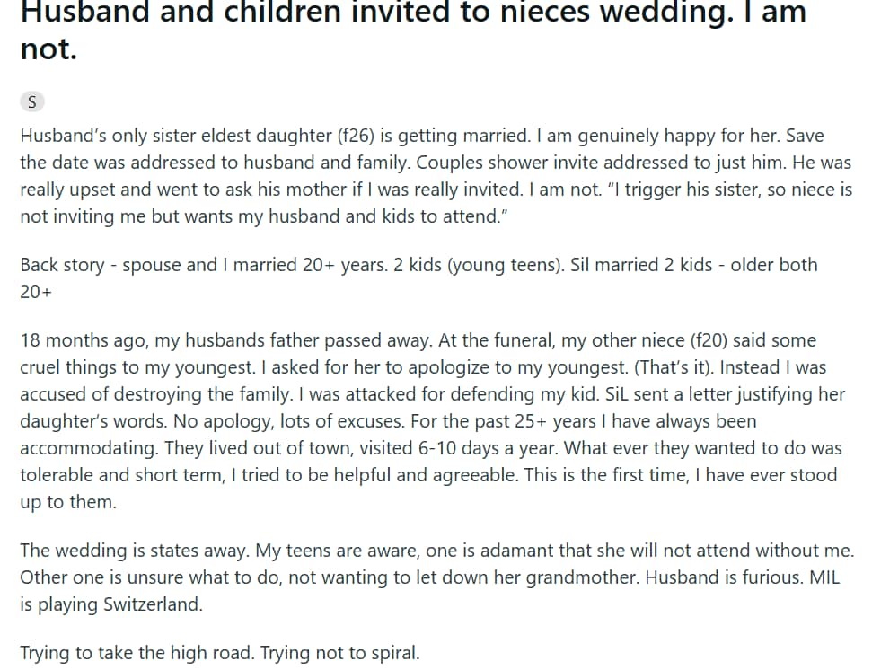
Task: Click the post title about niece's wedding
Action: tap(413, 13)
